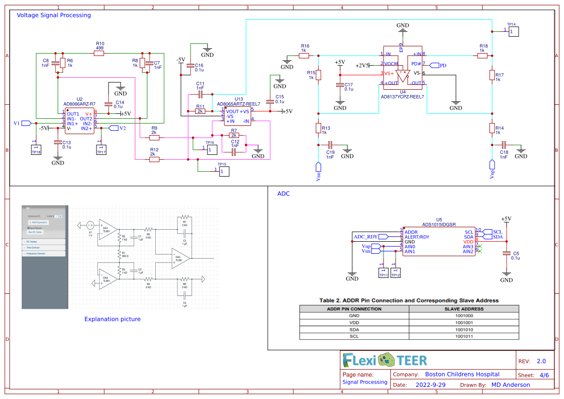The image size is (564, 399).
Task: Click the Run DC Solver button
Action: tap(35, 232)
